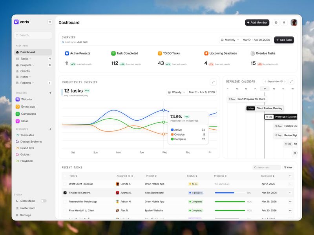Open the notifications bell
314x235 pixels.
click(x=284, y=23)
